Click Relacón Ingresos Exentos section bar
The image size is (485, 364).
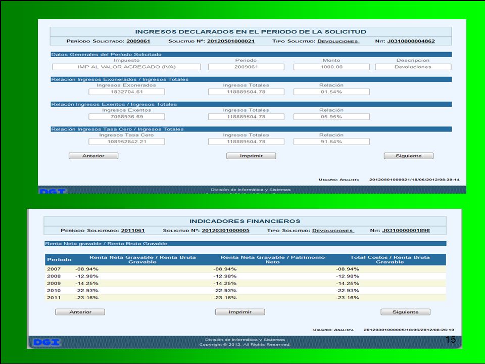(x=251, y=104)
